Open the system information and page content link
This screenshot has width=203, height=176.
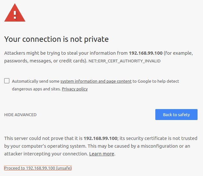point(96,81)
